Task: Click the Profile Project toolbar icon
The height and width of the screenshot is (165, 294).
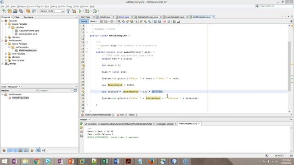Action: [x=95, y=11]
